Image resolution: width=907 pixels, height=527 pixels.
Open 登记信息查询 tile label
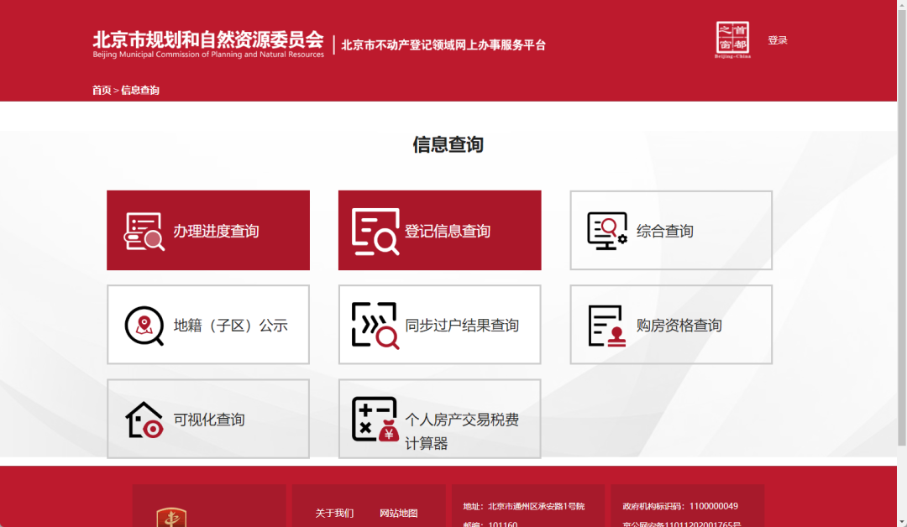tap(447, 231)
